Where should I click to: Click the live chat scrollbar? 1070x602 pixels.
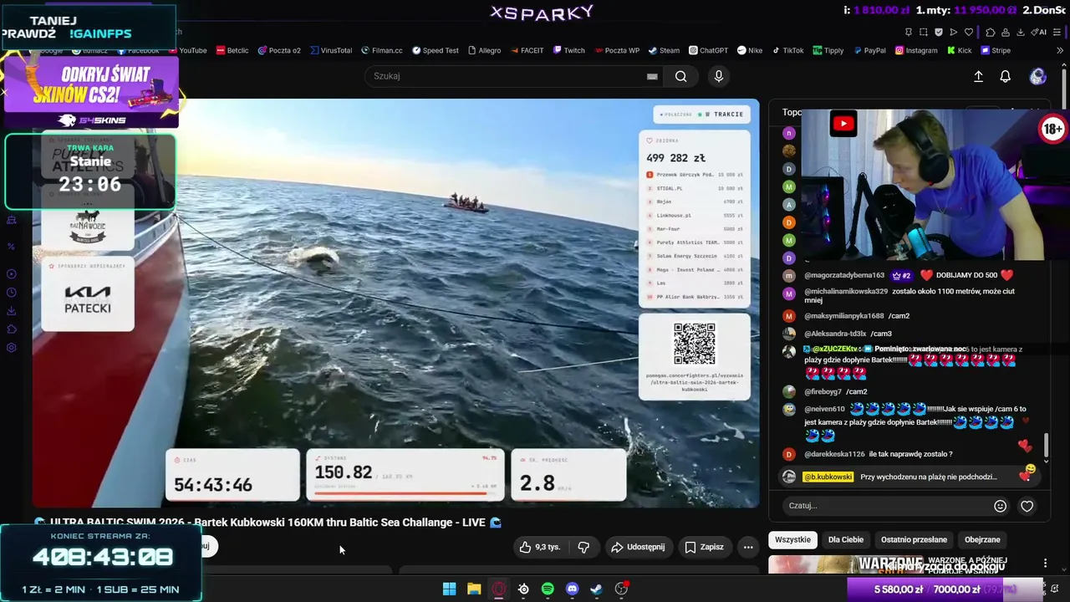(x=1045, y=444)
